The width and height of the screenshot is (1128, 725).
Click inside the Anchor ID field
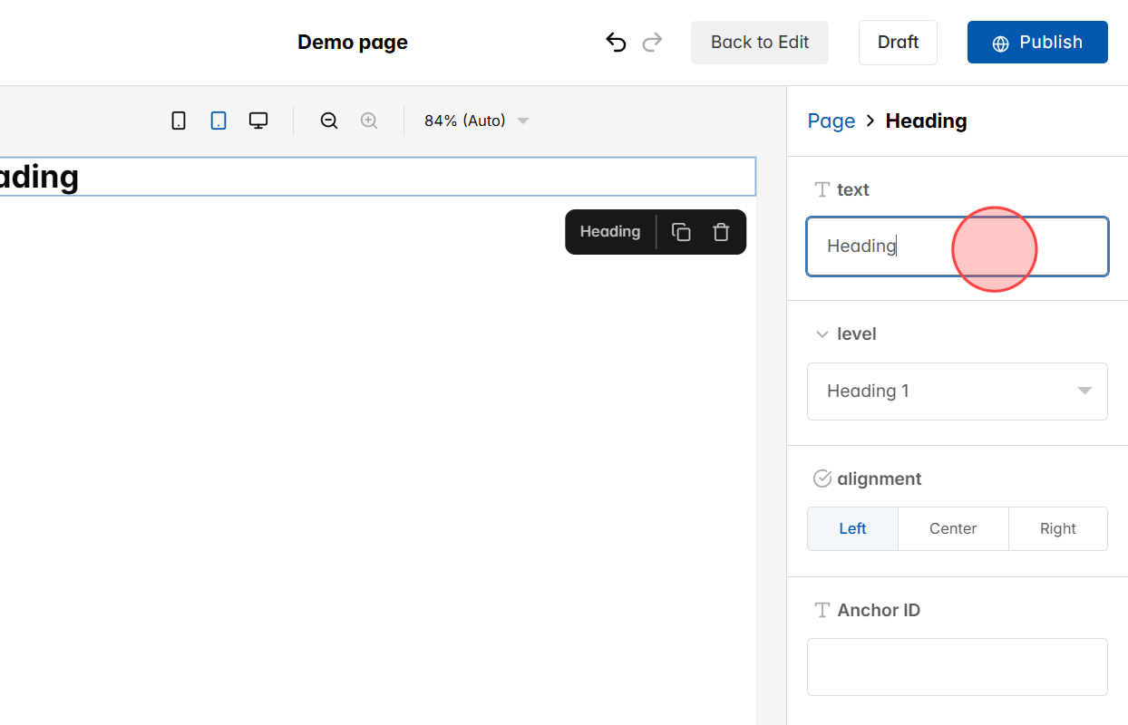point(957,667)
